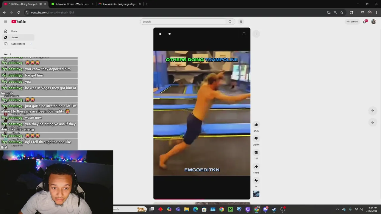The height and width of the screenshot is (214, 381).
Task: Switch to the bstaaacks Stream tab
Action: coord(72,4)
